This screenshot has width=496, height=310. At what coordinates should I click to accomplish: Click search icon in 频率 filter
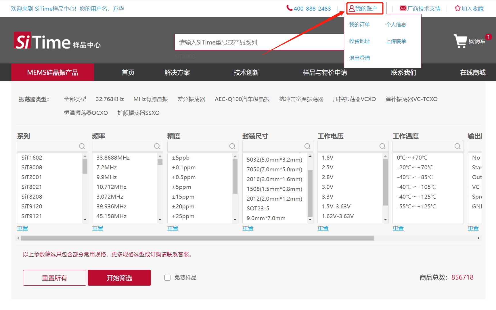157,146
